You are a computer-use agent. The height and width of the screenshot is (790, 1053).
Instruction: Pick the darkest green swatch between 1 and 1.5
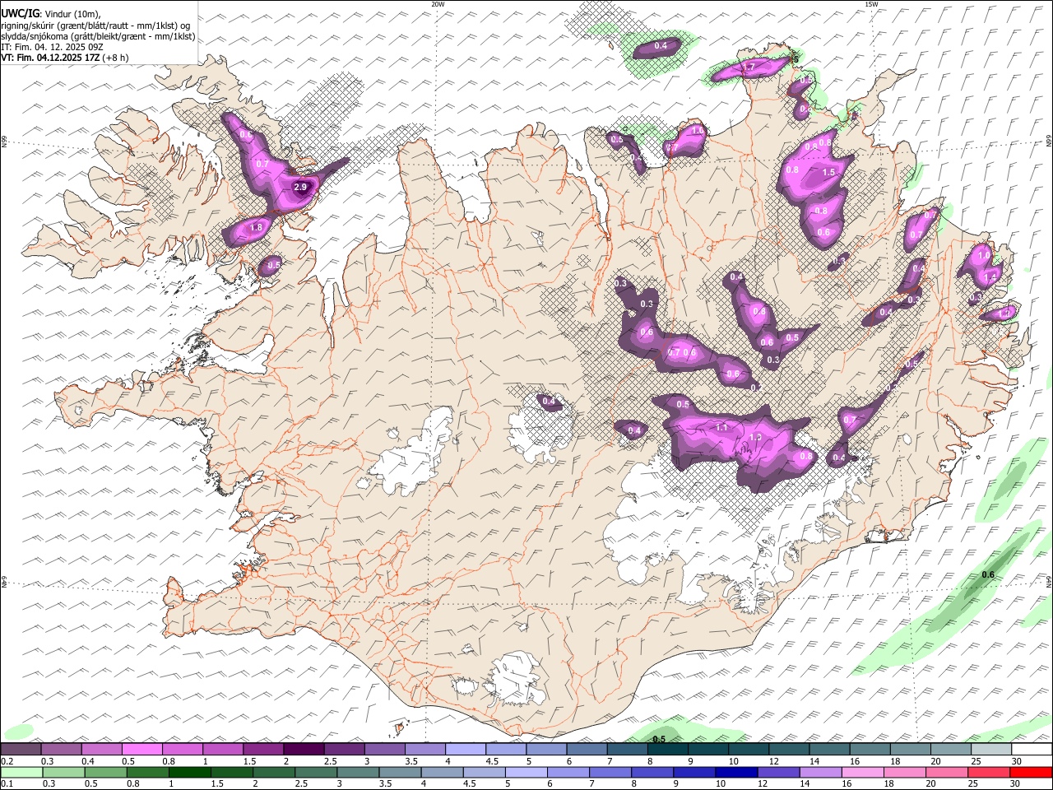[x=190, y=772]
